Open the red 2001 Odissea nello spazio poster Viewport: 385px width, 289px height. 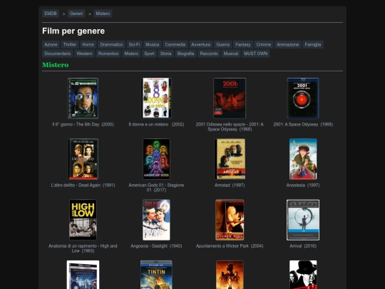(230, 98)
